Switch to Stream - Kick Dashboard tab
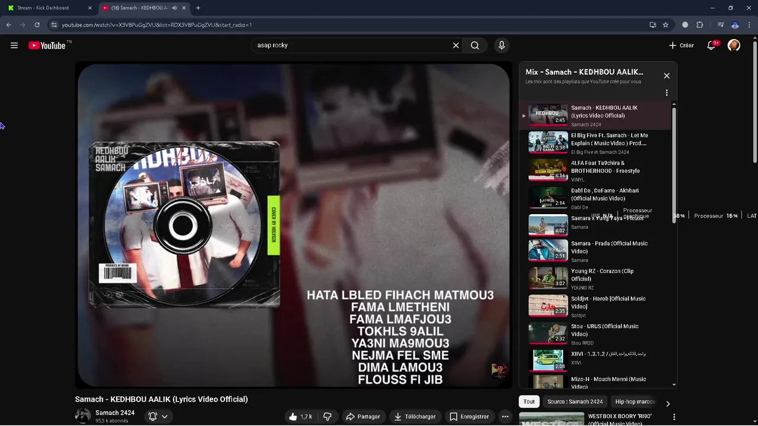 tap(49, 8)
